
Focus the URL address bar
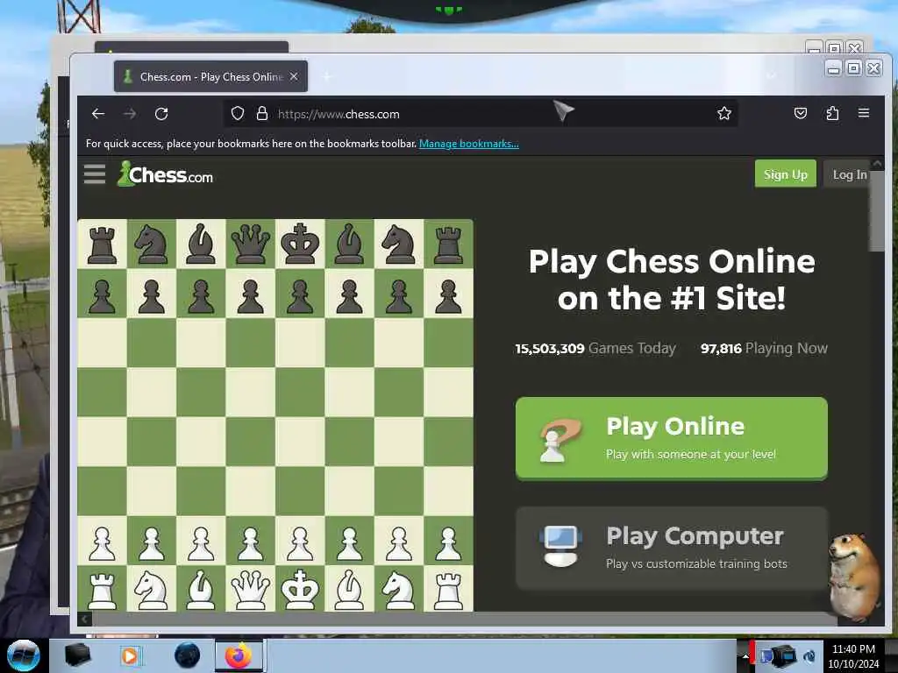point(480,114)
